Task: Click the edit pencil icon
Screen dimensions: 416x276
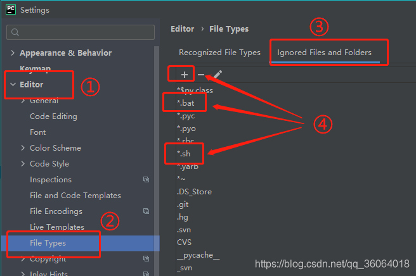Action: [x=218, y=75]
